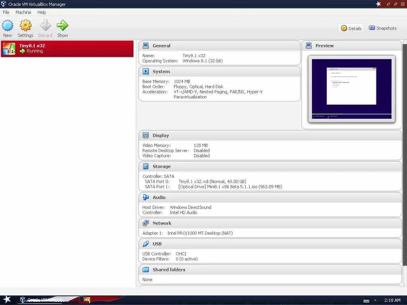Click the Display section header
The height and width of the screenshot is (305, 407).
[x=270, y=136]
